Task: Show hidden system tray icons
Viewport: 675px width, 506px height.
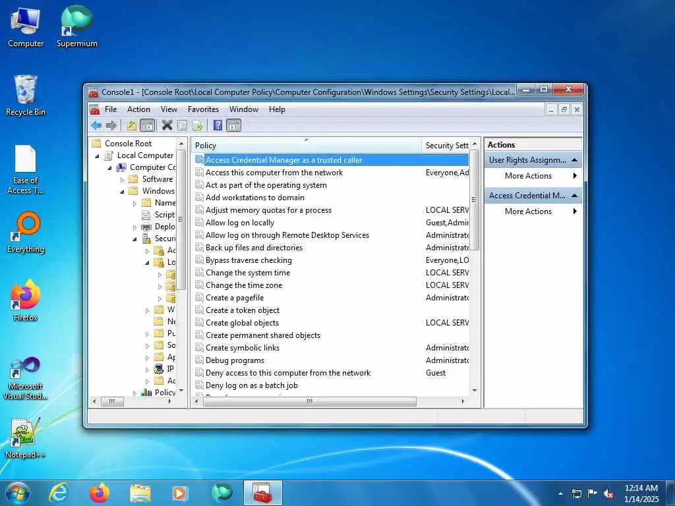Action: [560, 494]
